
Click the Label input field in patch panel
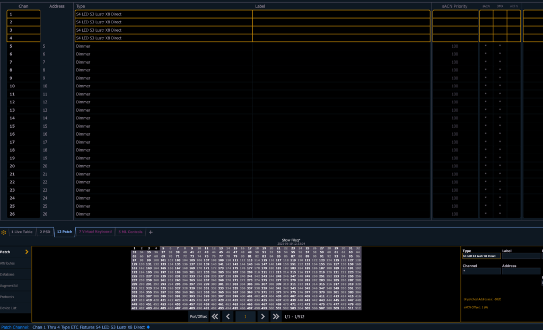(x=521, y=256)
